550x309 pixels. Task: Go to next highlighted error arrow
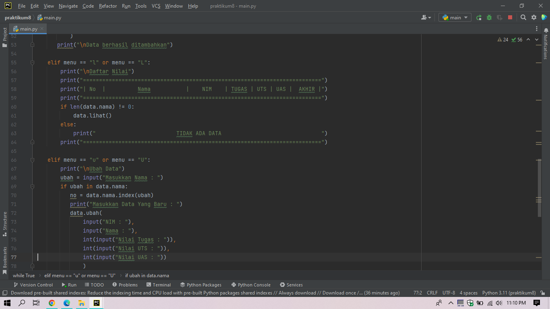pos(537,40)
